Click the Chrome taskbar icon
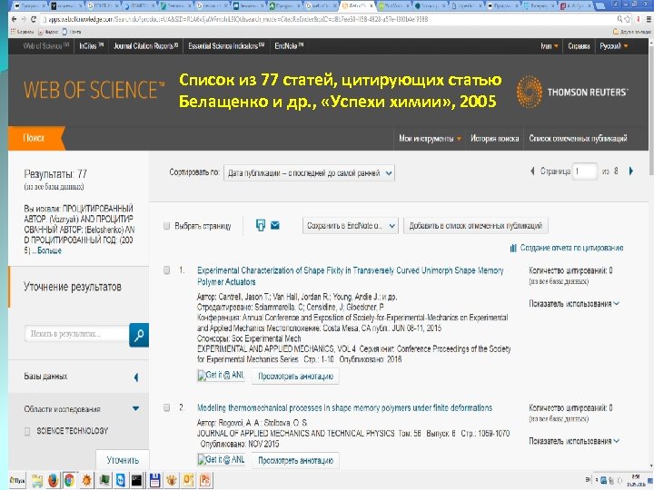 pyautogui.click(x=69, y=480)
